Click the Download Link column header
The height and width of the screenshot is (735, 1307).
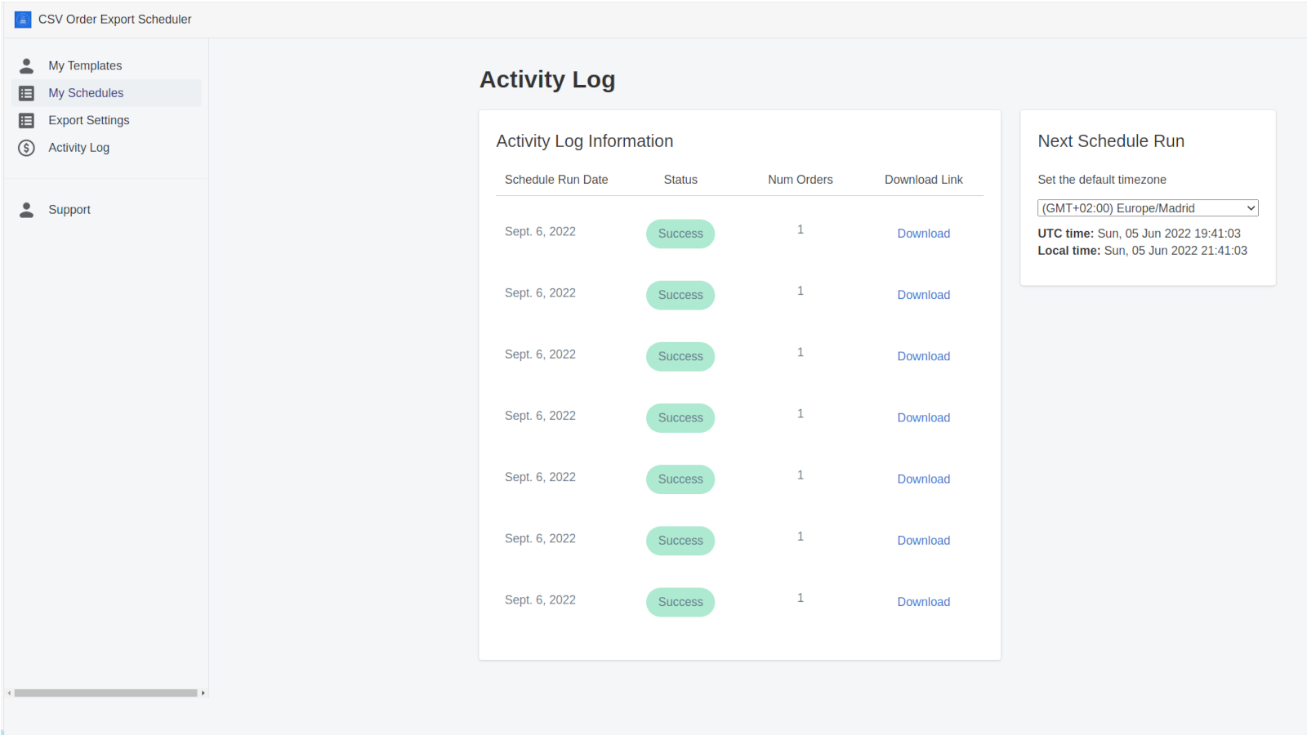coord(923,180)
